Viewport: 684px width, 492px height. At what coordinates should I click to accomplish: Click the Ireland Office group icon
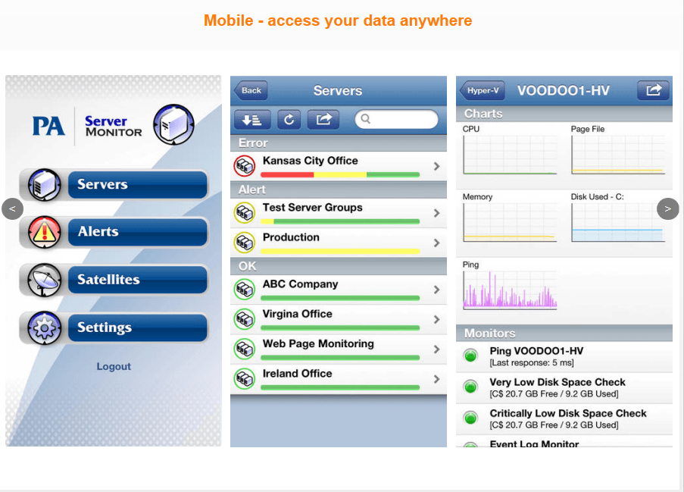click(244, 379)
